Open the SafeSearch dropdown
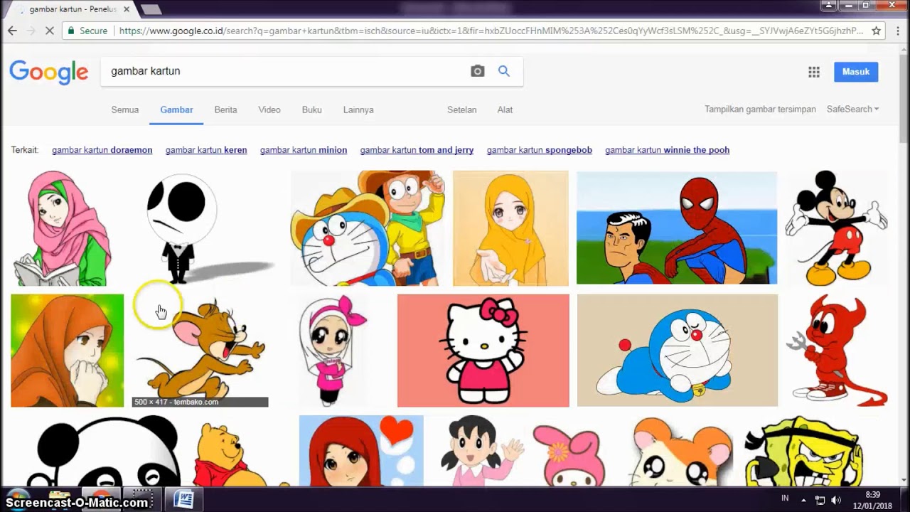The image size is (910, 512). coord(852,110)
